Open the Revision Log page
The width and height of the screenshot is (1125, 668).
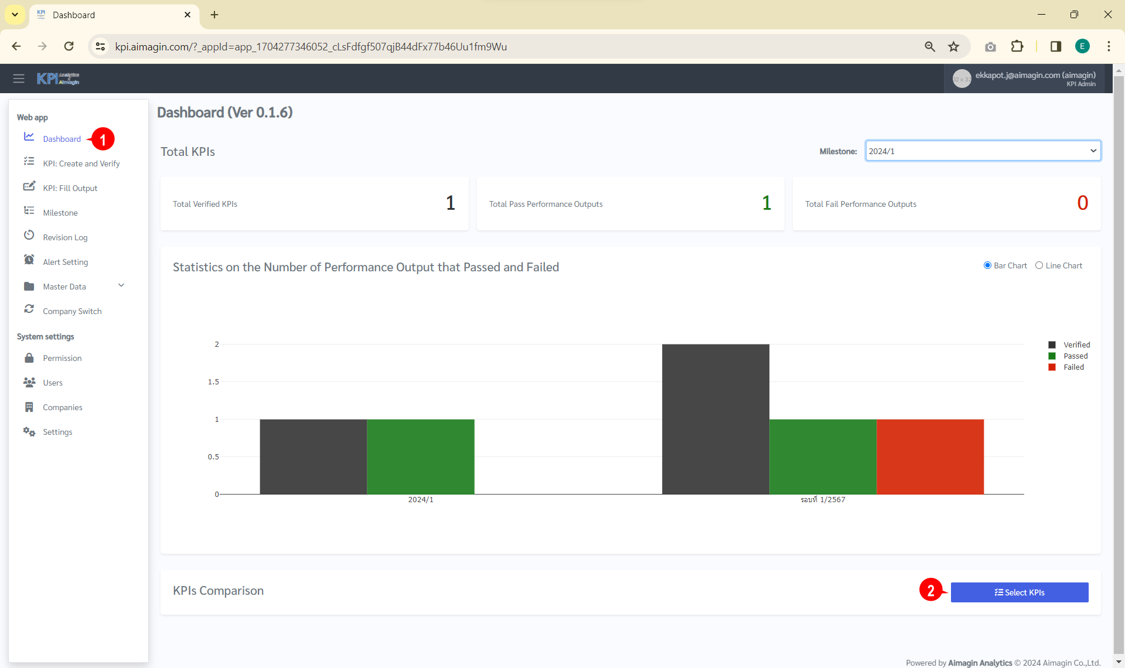(65, 237)
